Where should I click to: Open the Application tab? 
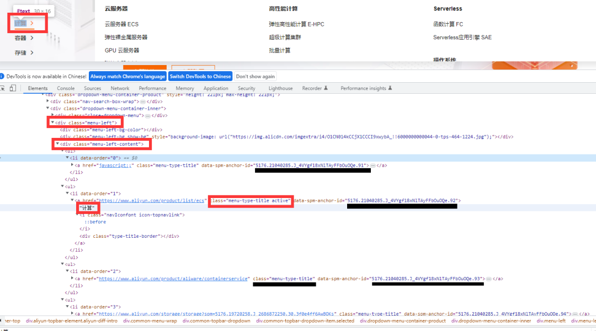[216, 88]
